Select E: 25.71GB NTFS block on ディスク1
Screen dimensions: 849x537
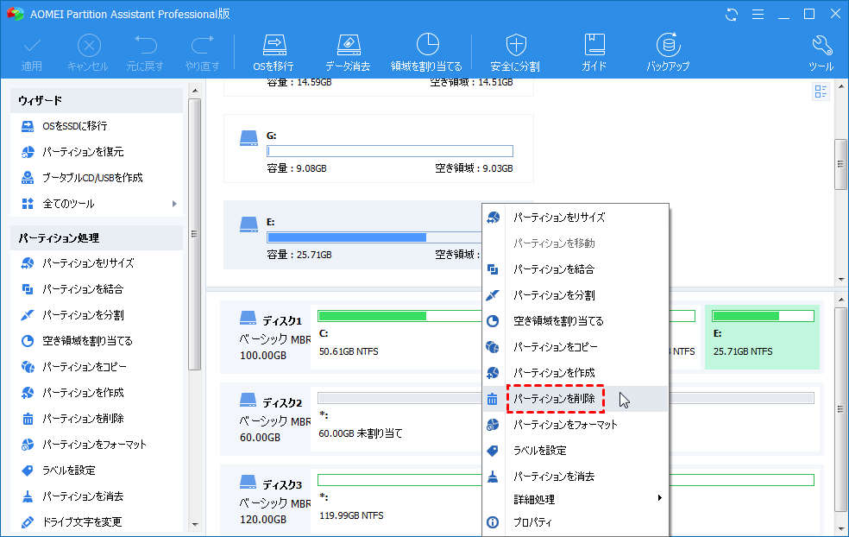click(x=763, y=337)
